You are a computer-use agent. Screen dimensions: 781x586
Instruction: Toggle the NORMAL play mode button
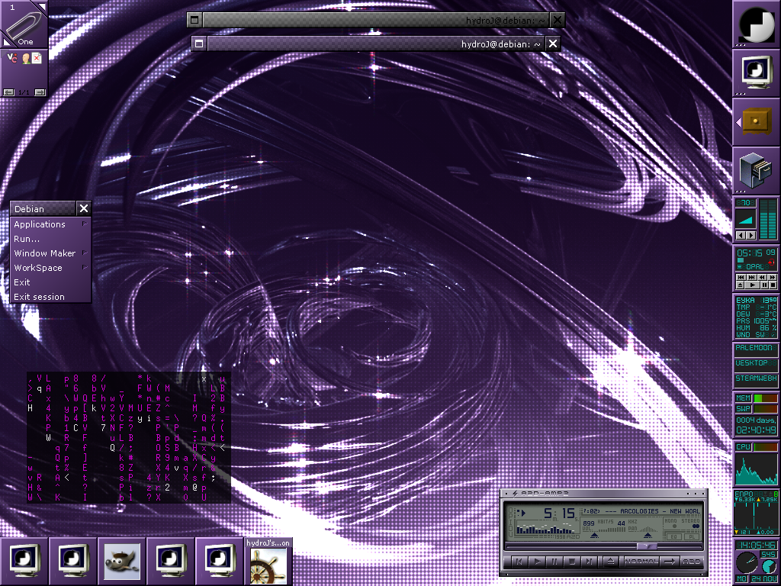point(641,562)
